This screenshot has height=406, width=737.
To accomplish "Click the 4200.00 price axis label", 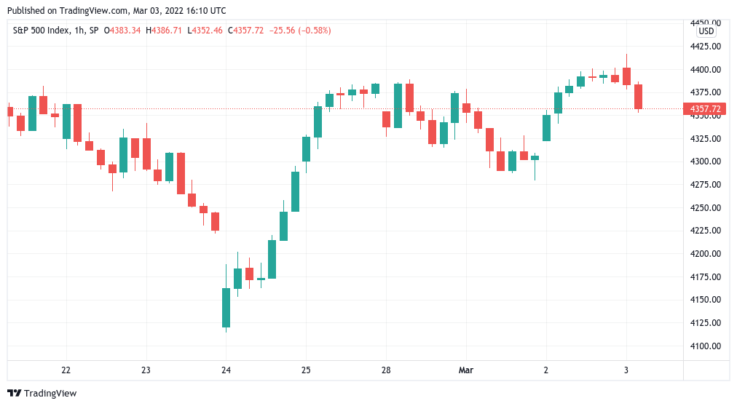I will [x=706, y=253].
